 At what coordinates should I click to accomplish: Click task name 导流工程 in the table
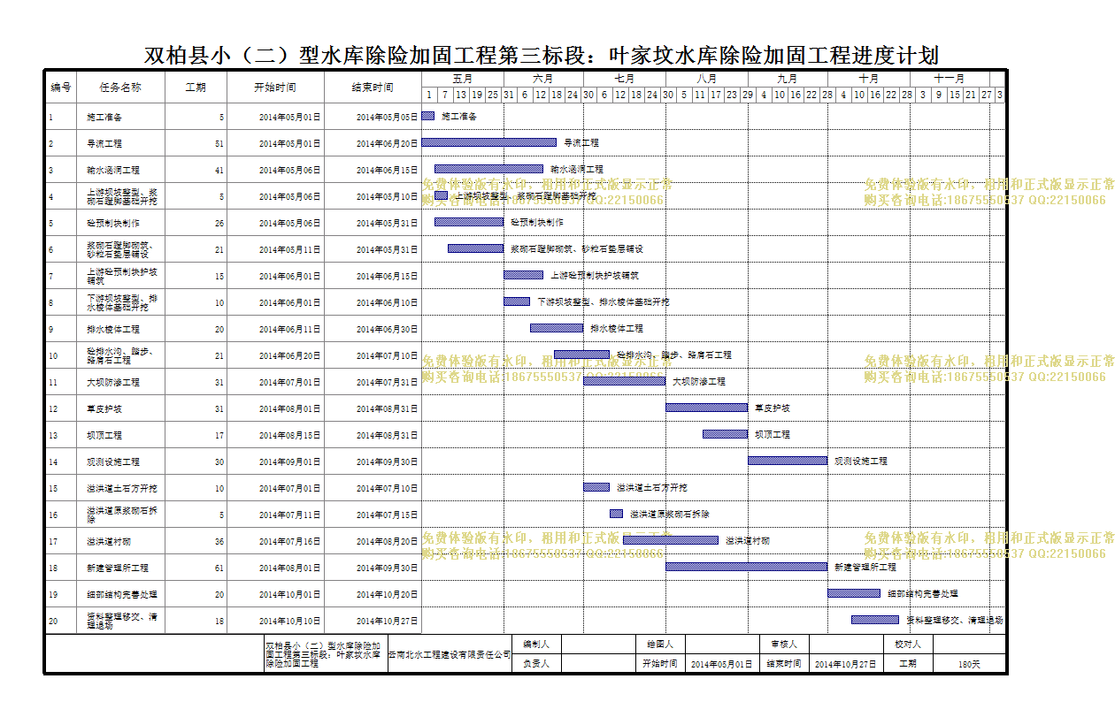pos(104,143)
